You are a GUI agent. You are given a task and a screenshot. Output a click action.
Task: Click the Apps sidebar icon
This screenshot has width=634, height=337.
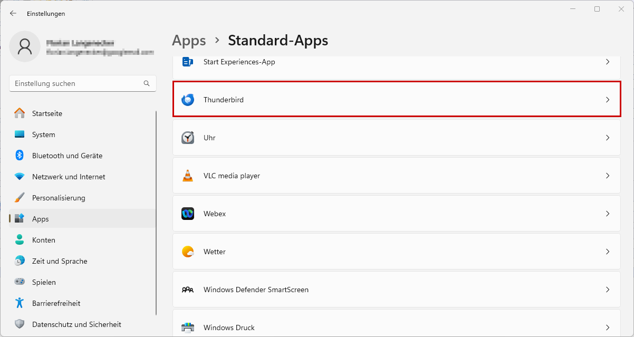[20, 219]
